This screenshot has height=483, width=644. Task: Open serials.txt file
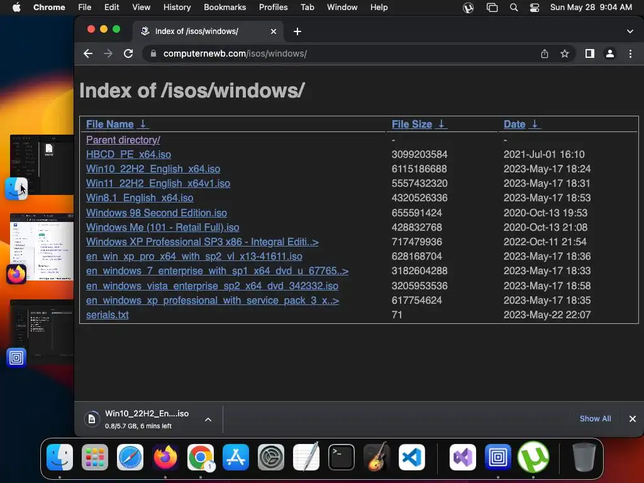click(x=107, y=314)
